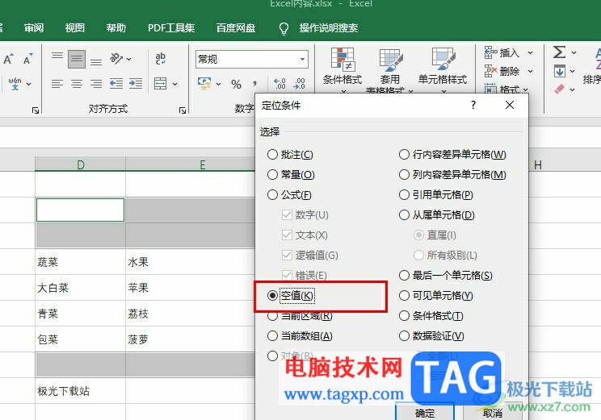Click the clear eraser icon
Image resolution: width=601 pixels, height=420 pixels.
point(559,89)
